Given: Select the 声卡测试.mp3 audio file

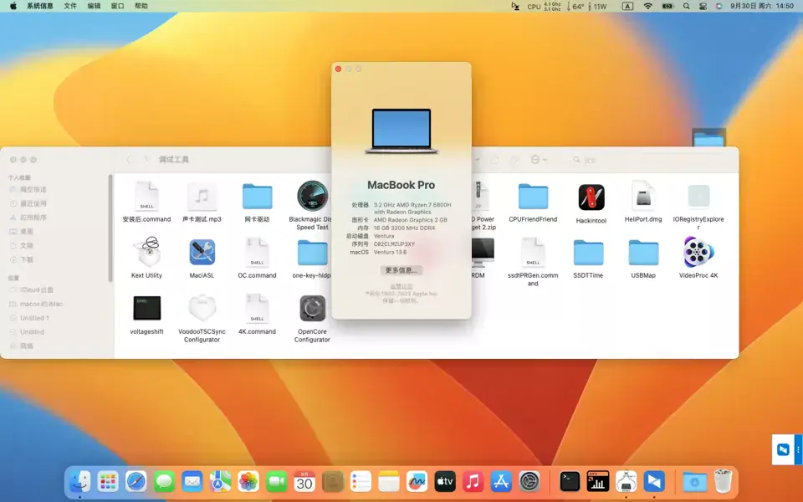Looking at the screenshot, I should point(202,196).
